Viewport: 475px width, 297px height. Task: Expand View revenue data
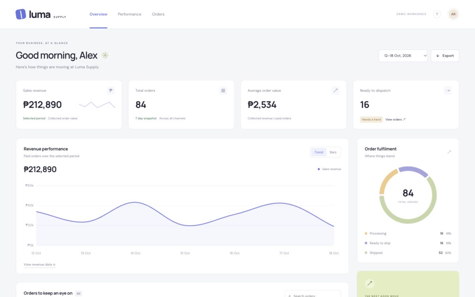click(40, 265)
